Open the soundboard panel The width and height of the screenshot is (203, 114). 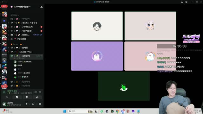[x=37, y=97]
